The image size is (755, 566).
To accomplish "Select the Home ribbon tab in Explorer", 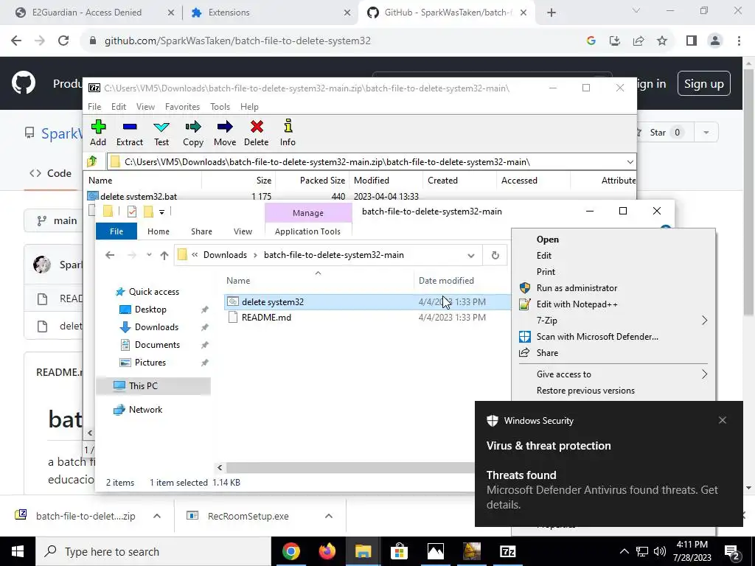I will [159, 231].
